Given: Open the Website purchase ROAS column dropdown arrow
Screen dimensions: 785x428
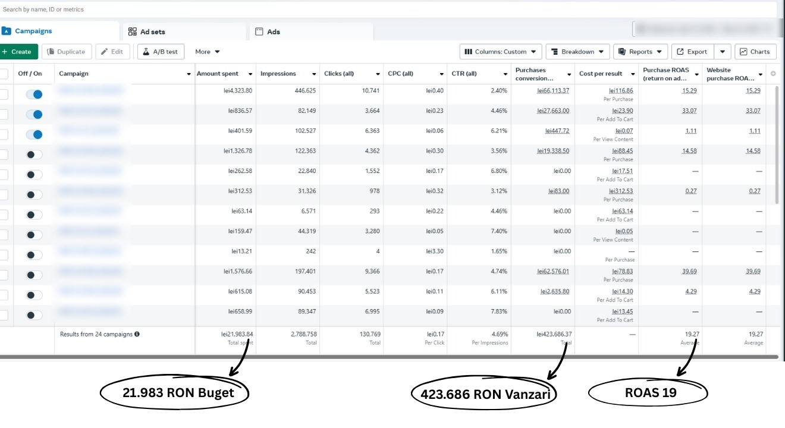Looking at the screenshot, I should point(760,74).
